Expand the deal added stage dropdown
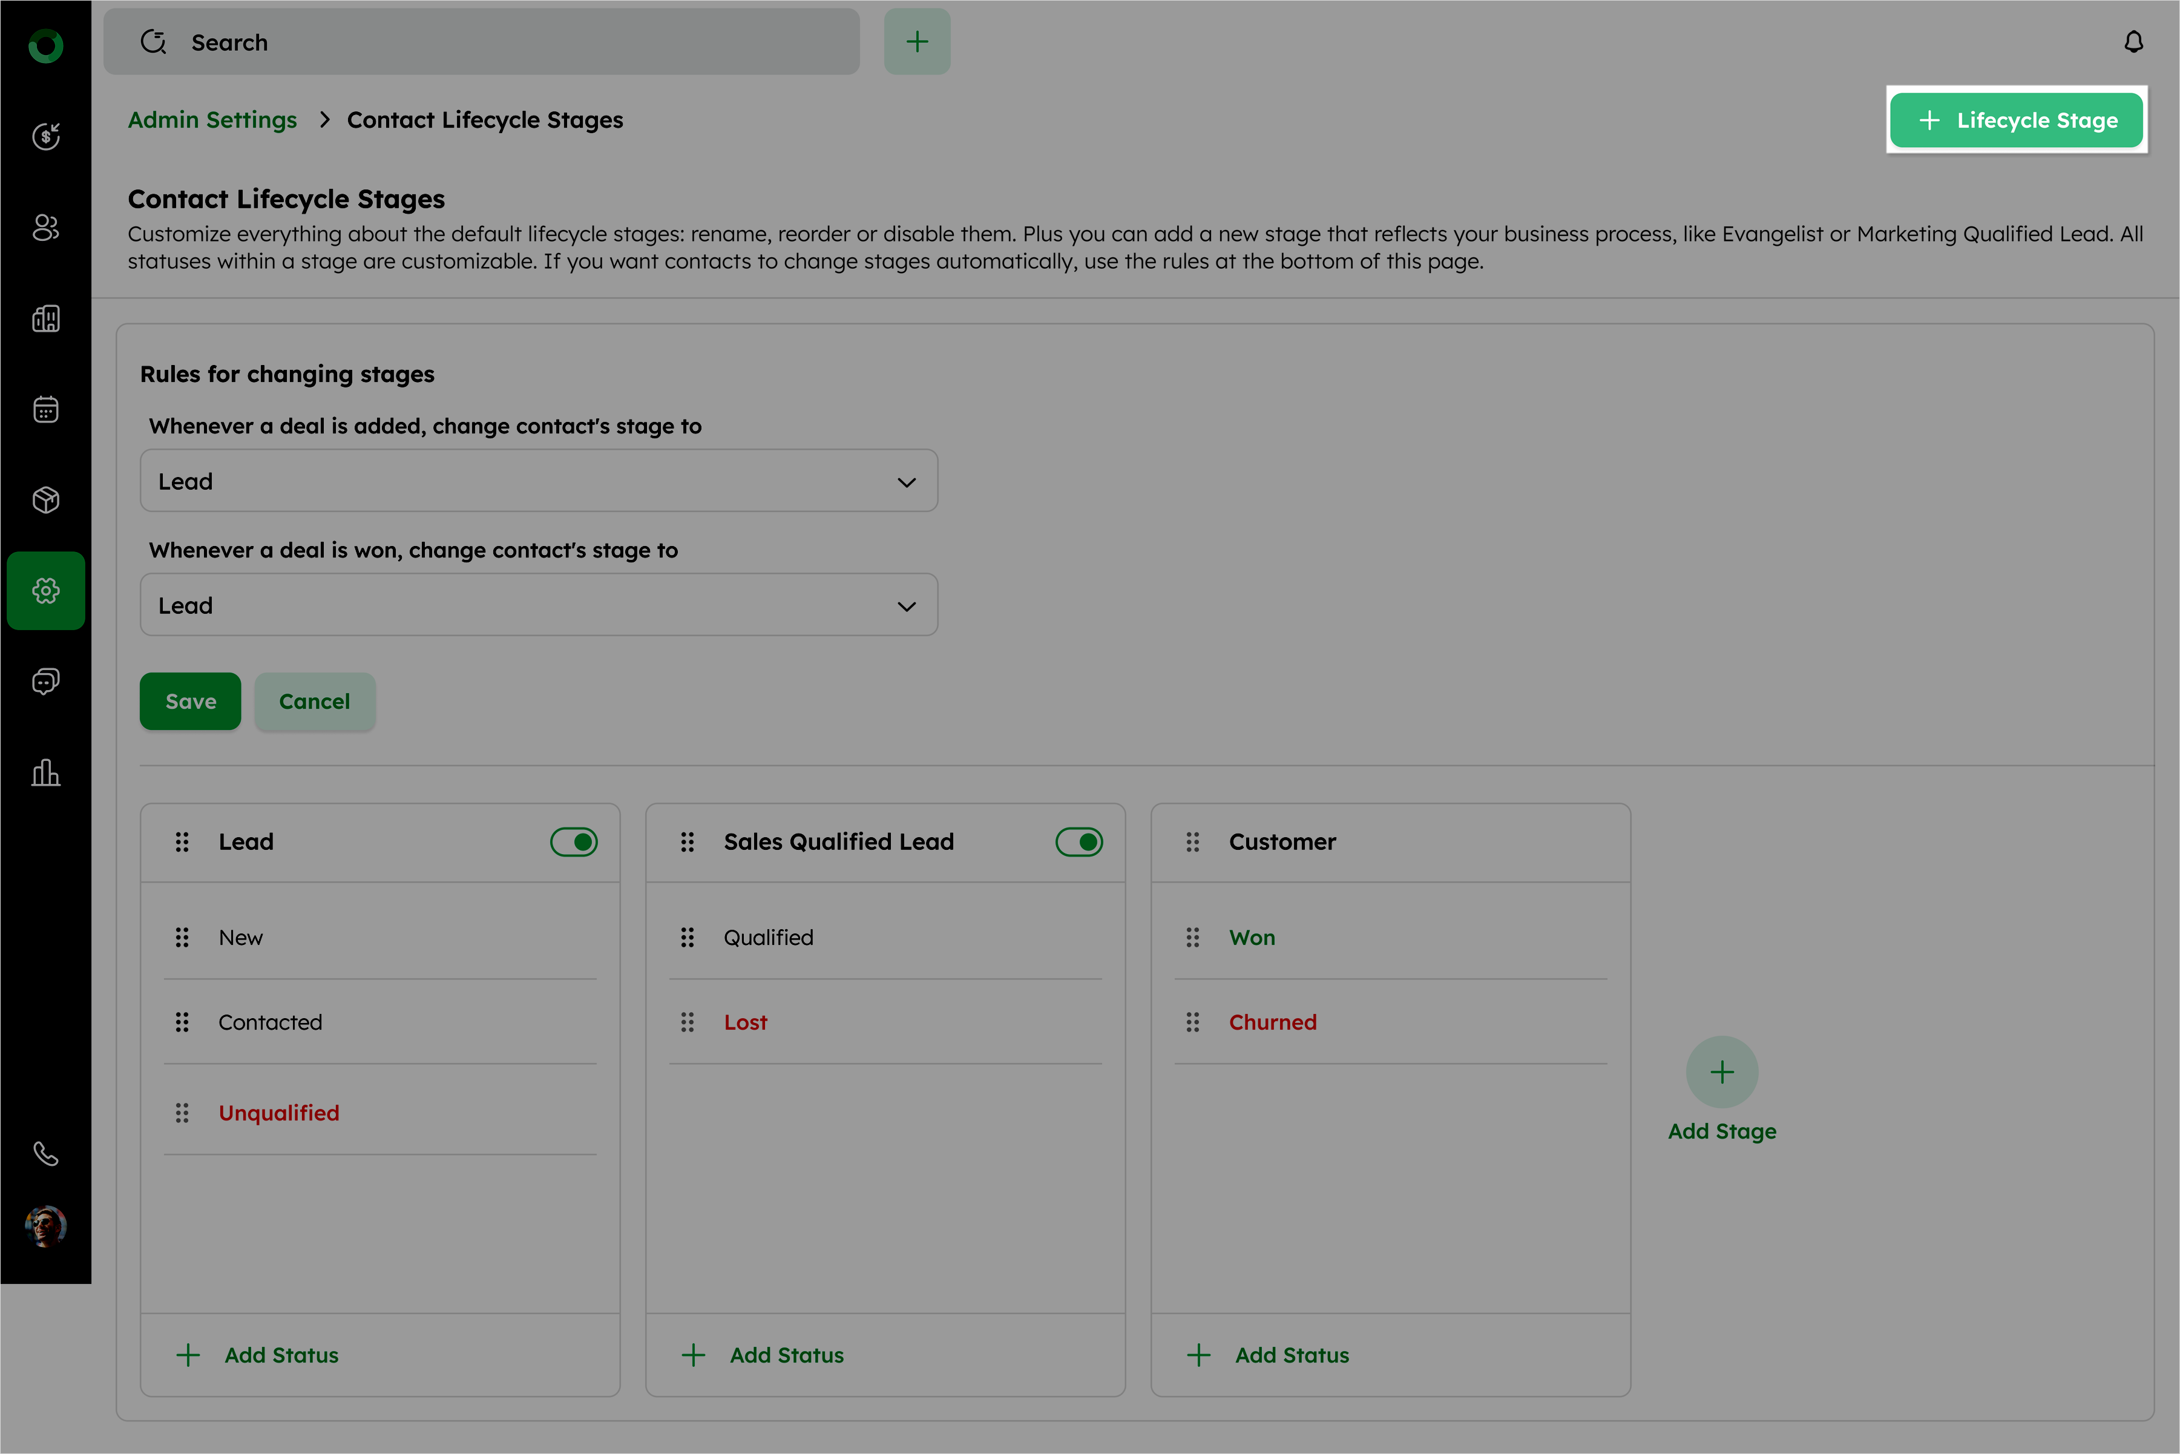This screenshot has height=1454, width=2180. (539, 481)
